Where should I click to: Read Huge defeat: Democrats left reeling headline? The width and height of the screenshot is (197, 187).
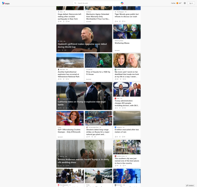click(x=70, y=16)
